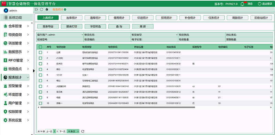Open the 10 条/页 page size dropdown
The image size is (275, 135).
pyautogui.click(x=73, y=131)
